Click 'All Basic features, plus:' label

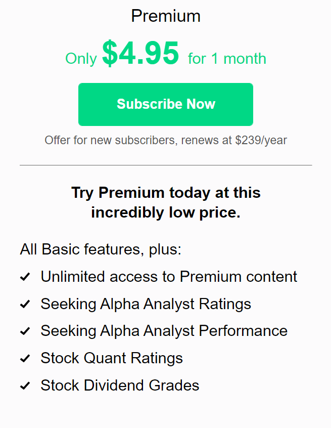(x=101, y=249)
